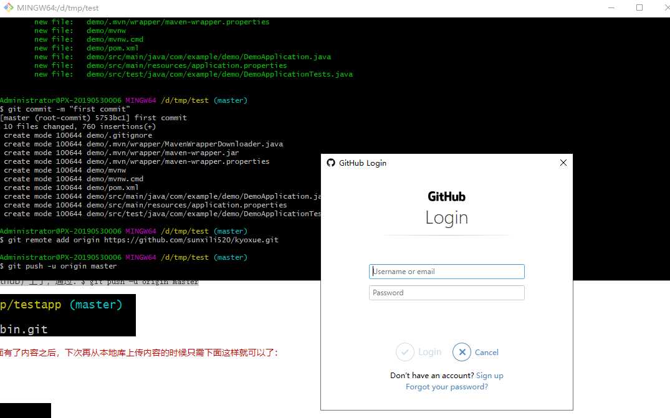Click the Cancel button text
Screen dimensions: 670x418
(487, 352)
